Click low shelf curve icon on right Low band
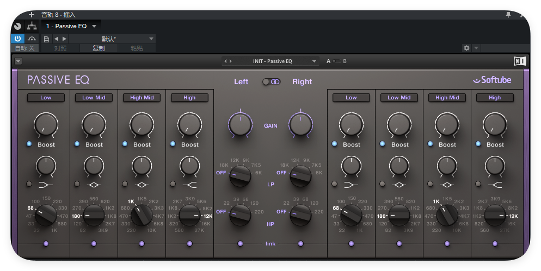Screen dimensions: 541x271 point(351,185)
